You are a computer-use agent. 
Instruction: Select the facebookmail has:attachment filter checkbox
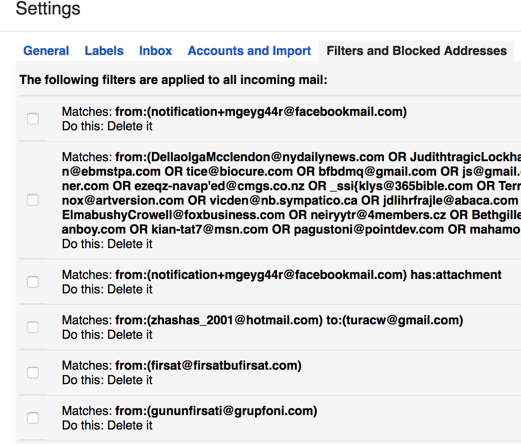point(33,282)
